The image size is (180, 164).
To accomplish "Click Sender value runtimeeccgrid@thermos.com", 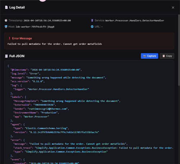I will point(48,109).
